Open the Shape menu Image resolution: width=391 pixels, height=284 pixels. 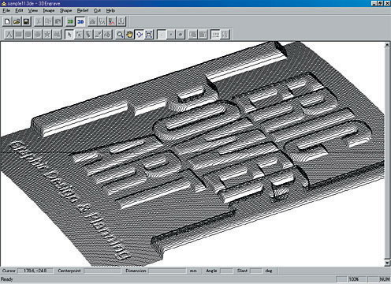(x=65, y=10)
